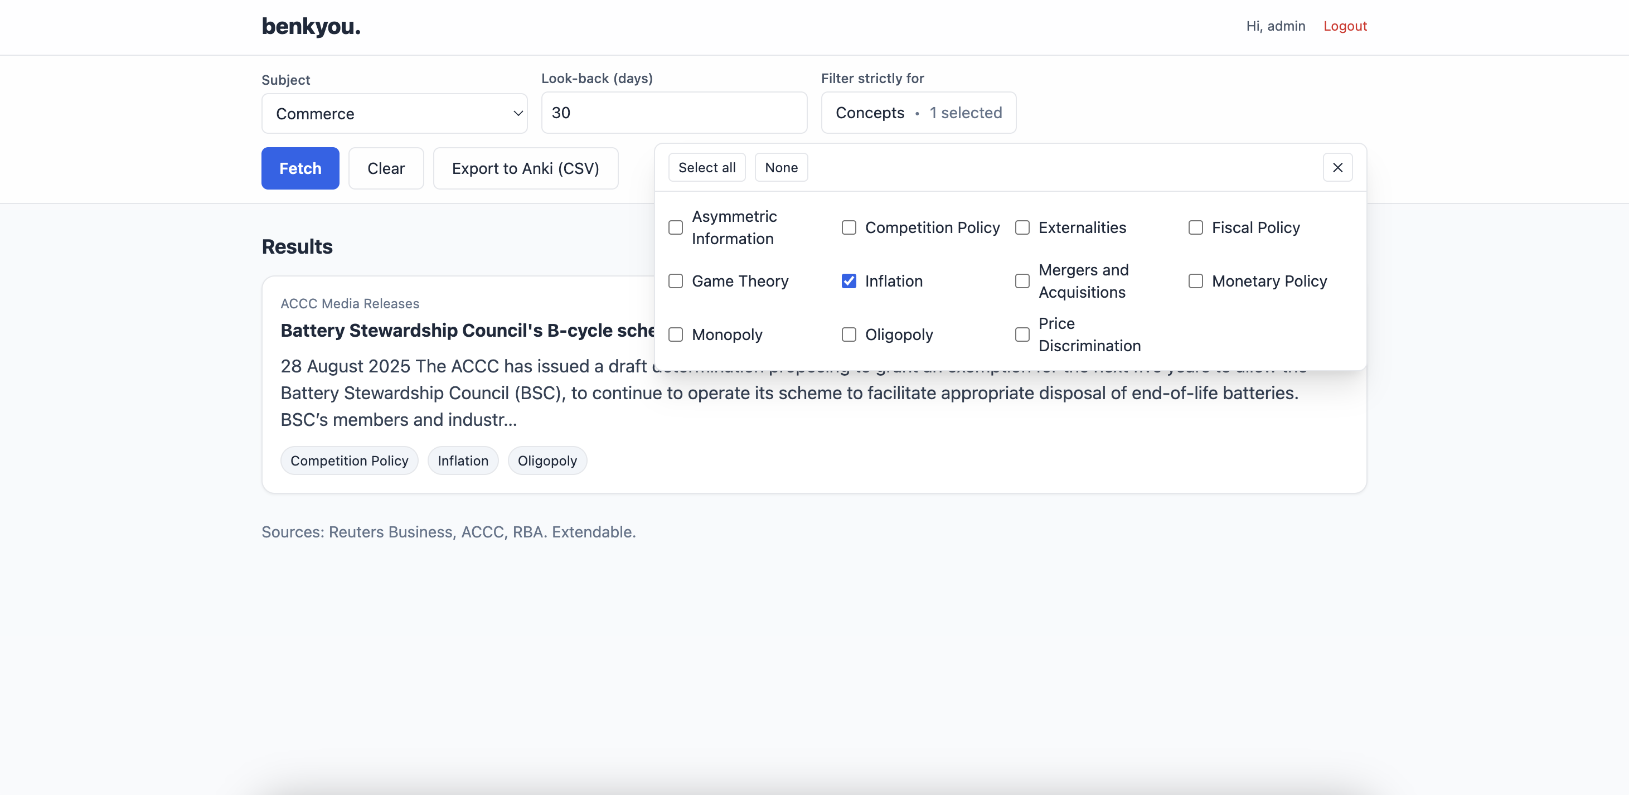Click the benkyou. logo

click(x=311, y=26)
